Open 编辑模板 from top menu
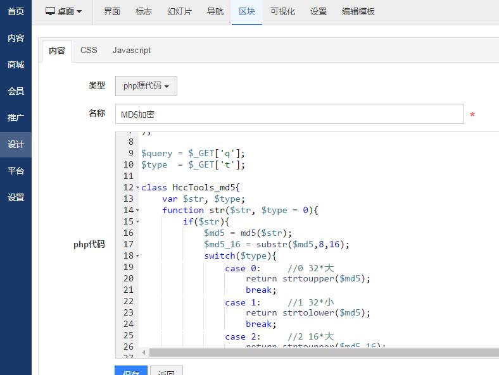 tap(358, 11)
